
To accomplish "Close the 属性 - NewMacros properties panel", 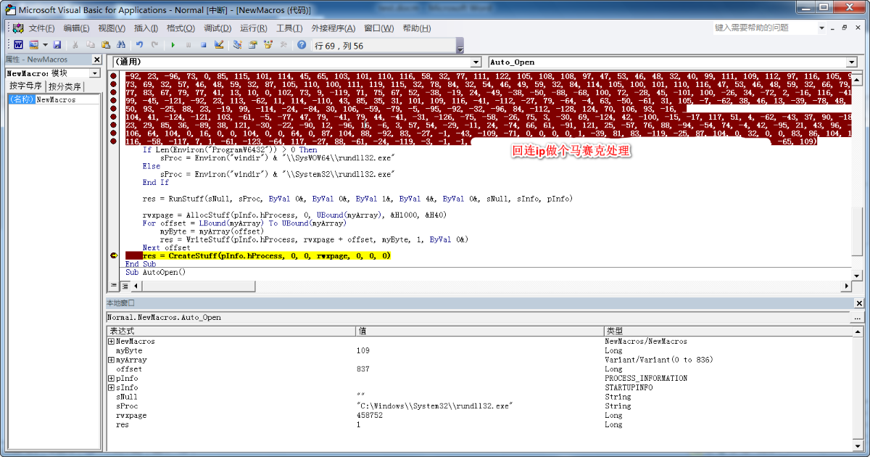I will [x=96, y=59].
